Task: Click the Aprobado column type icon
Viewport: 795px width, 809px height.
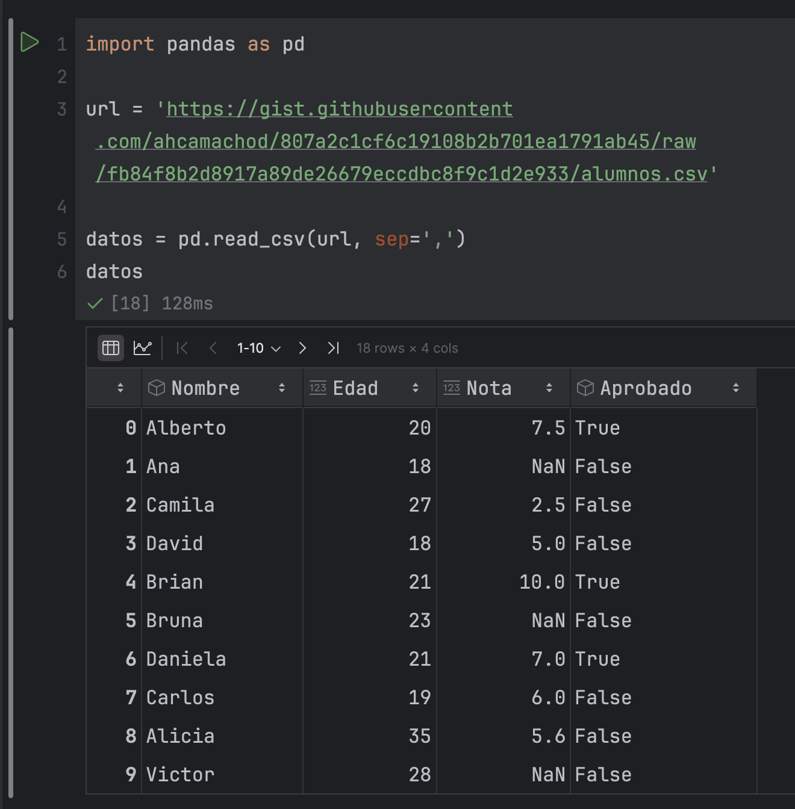Action: 585,388
